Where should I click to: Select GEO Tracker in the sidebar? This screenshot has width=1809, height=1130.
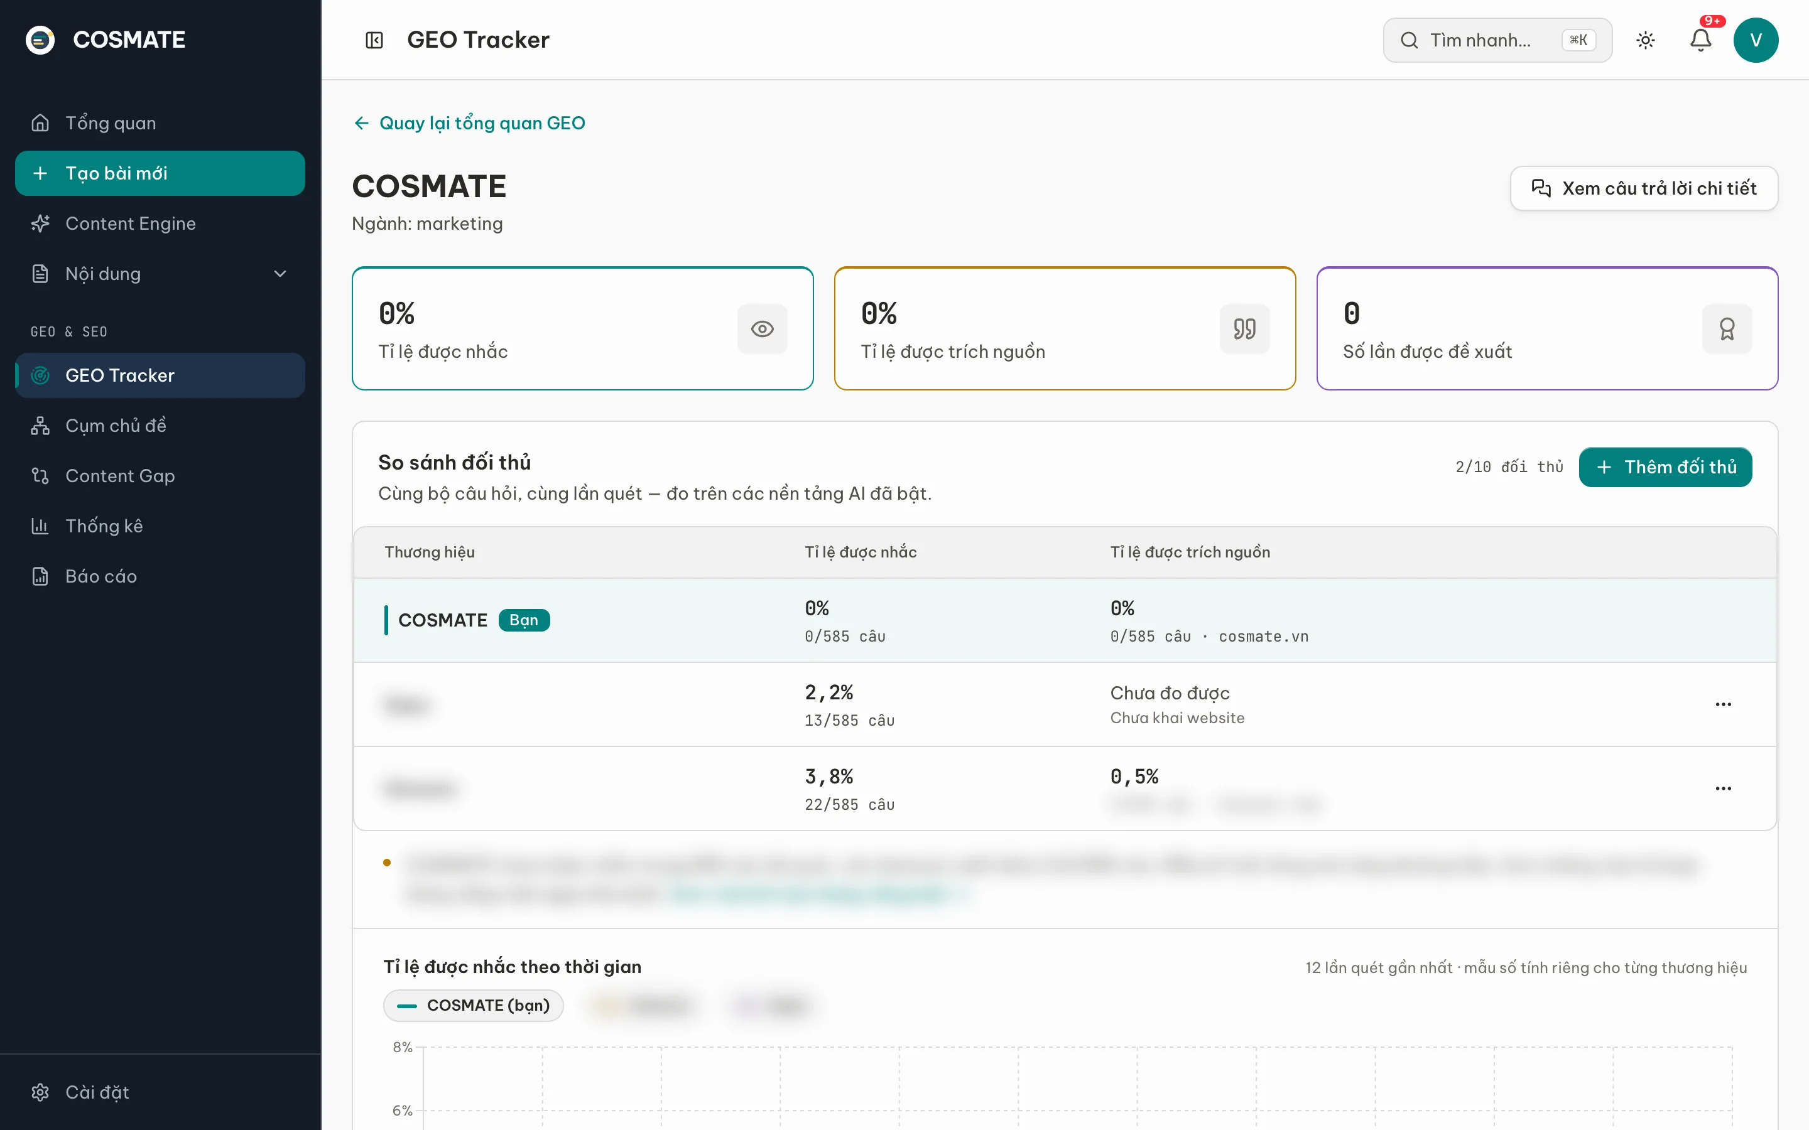tap(160, 375)
